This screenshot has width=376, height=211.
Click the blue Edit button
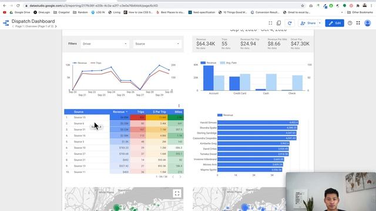[334, 23]
